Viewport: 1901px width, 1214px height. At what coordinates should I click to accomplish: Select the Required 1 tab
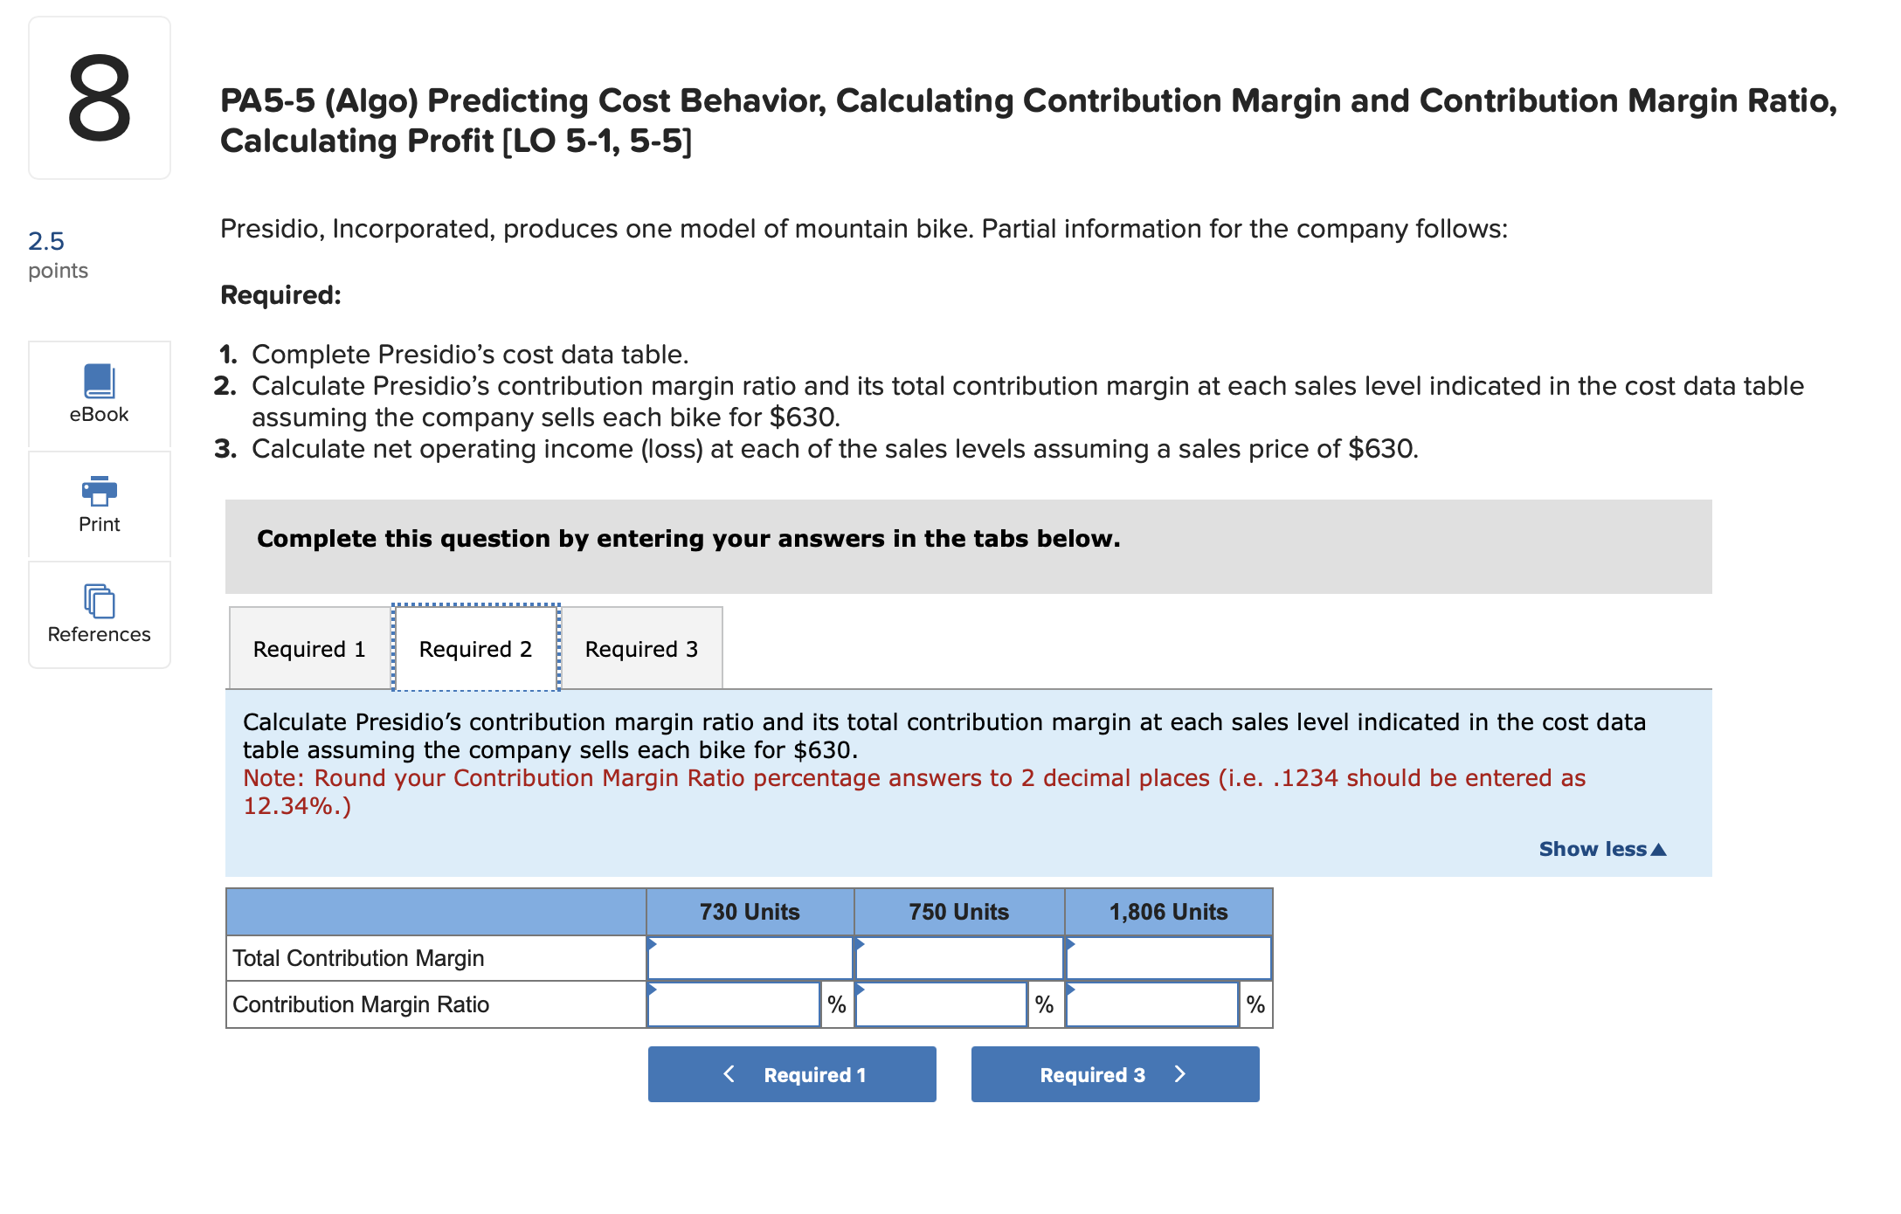pyautogui.click(x=308, y=648)
